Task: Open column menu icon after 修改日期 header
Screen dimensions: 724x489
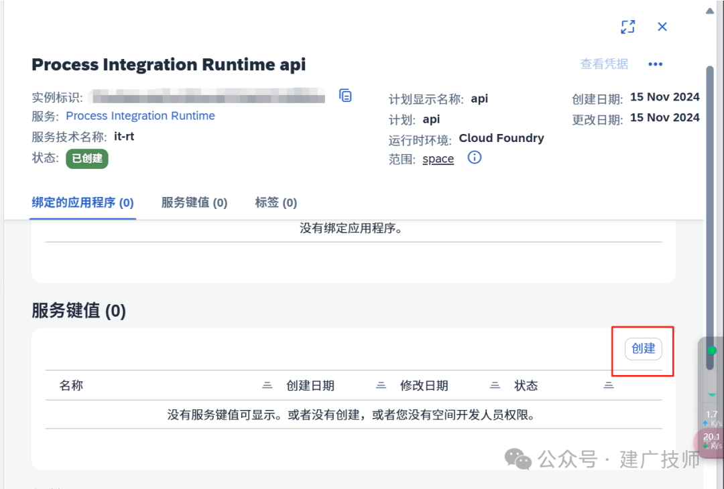Action: 495,385
